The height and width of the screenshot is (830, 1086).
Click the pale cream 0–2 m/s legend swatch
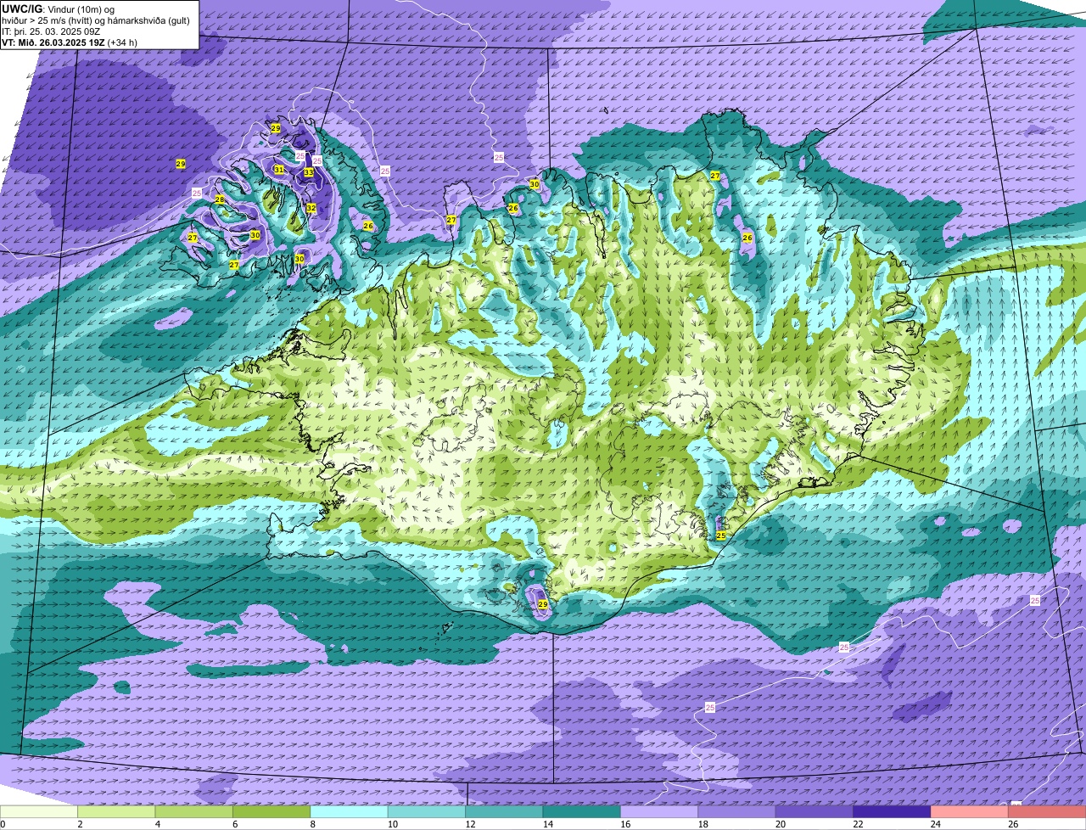click(39, 811)
